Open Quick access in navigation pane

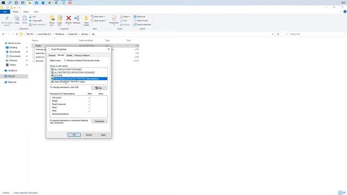pyautogui.click(x=14, y=43)
